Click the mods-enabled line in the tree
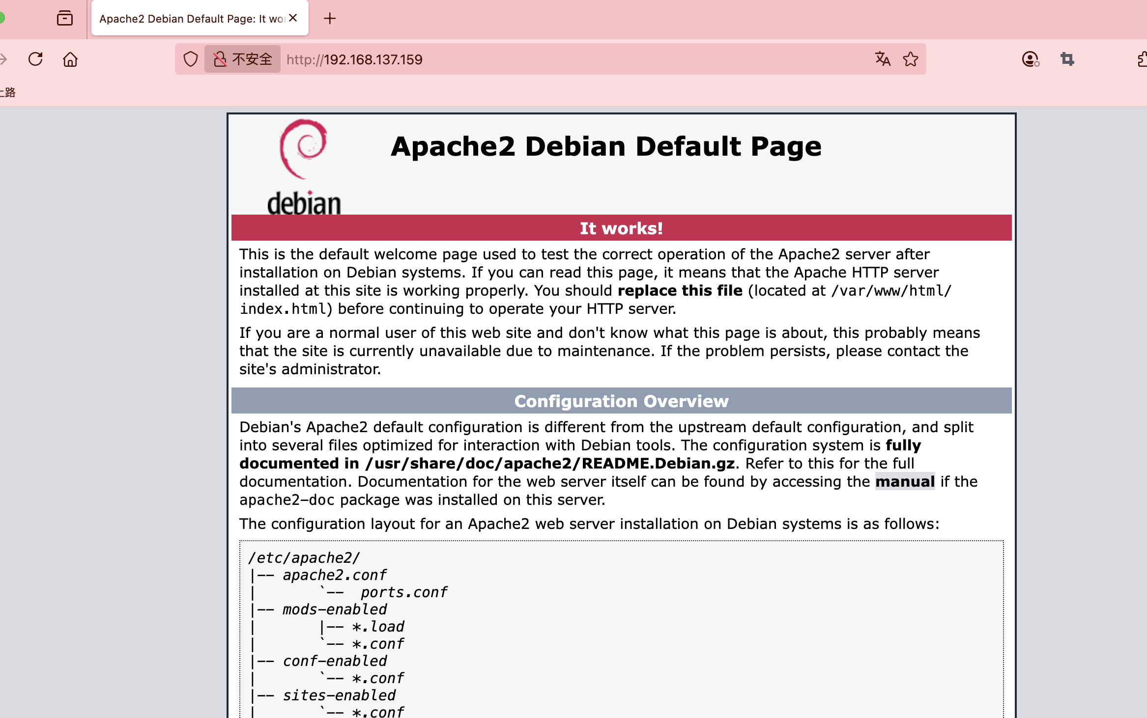Image resolution: width=1147 pixels, height=718 pixels. 335,609
